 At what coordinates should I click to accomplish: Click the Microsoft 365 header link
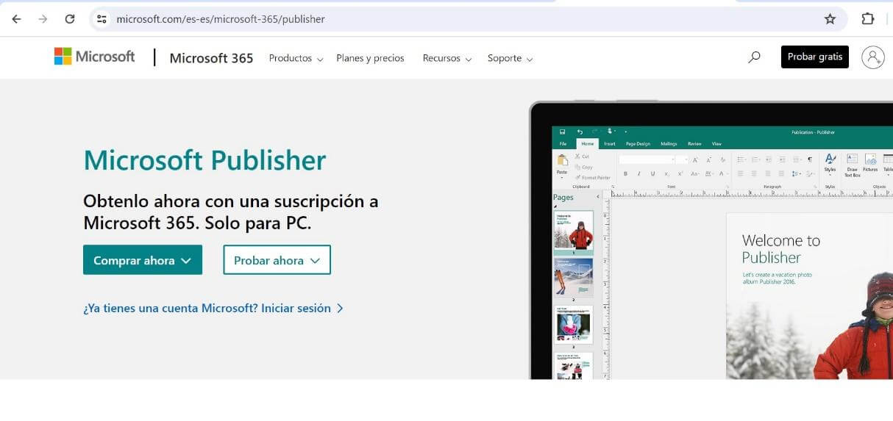coord(211,58)
